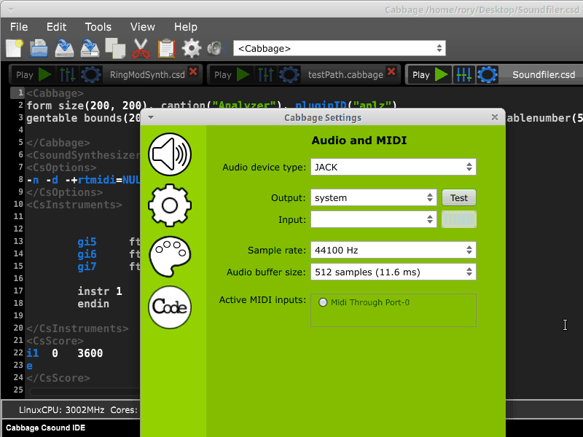Viewport: 583px width, 437px height.
Task: Open the Tools menu
Action: 98,27
